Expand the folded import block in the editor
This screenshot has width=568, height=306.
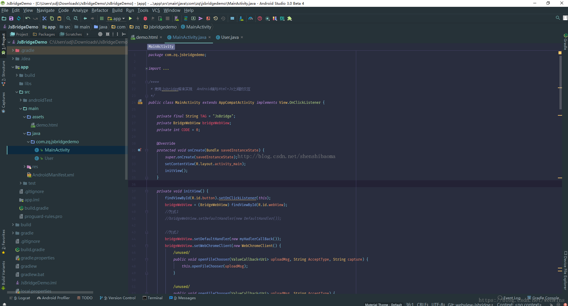pos(147,68)
